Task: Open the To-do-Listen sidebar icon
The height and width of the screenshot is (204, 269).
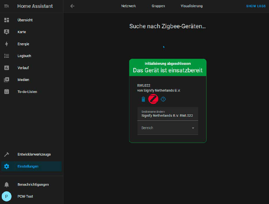Action: 6,92
